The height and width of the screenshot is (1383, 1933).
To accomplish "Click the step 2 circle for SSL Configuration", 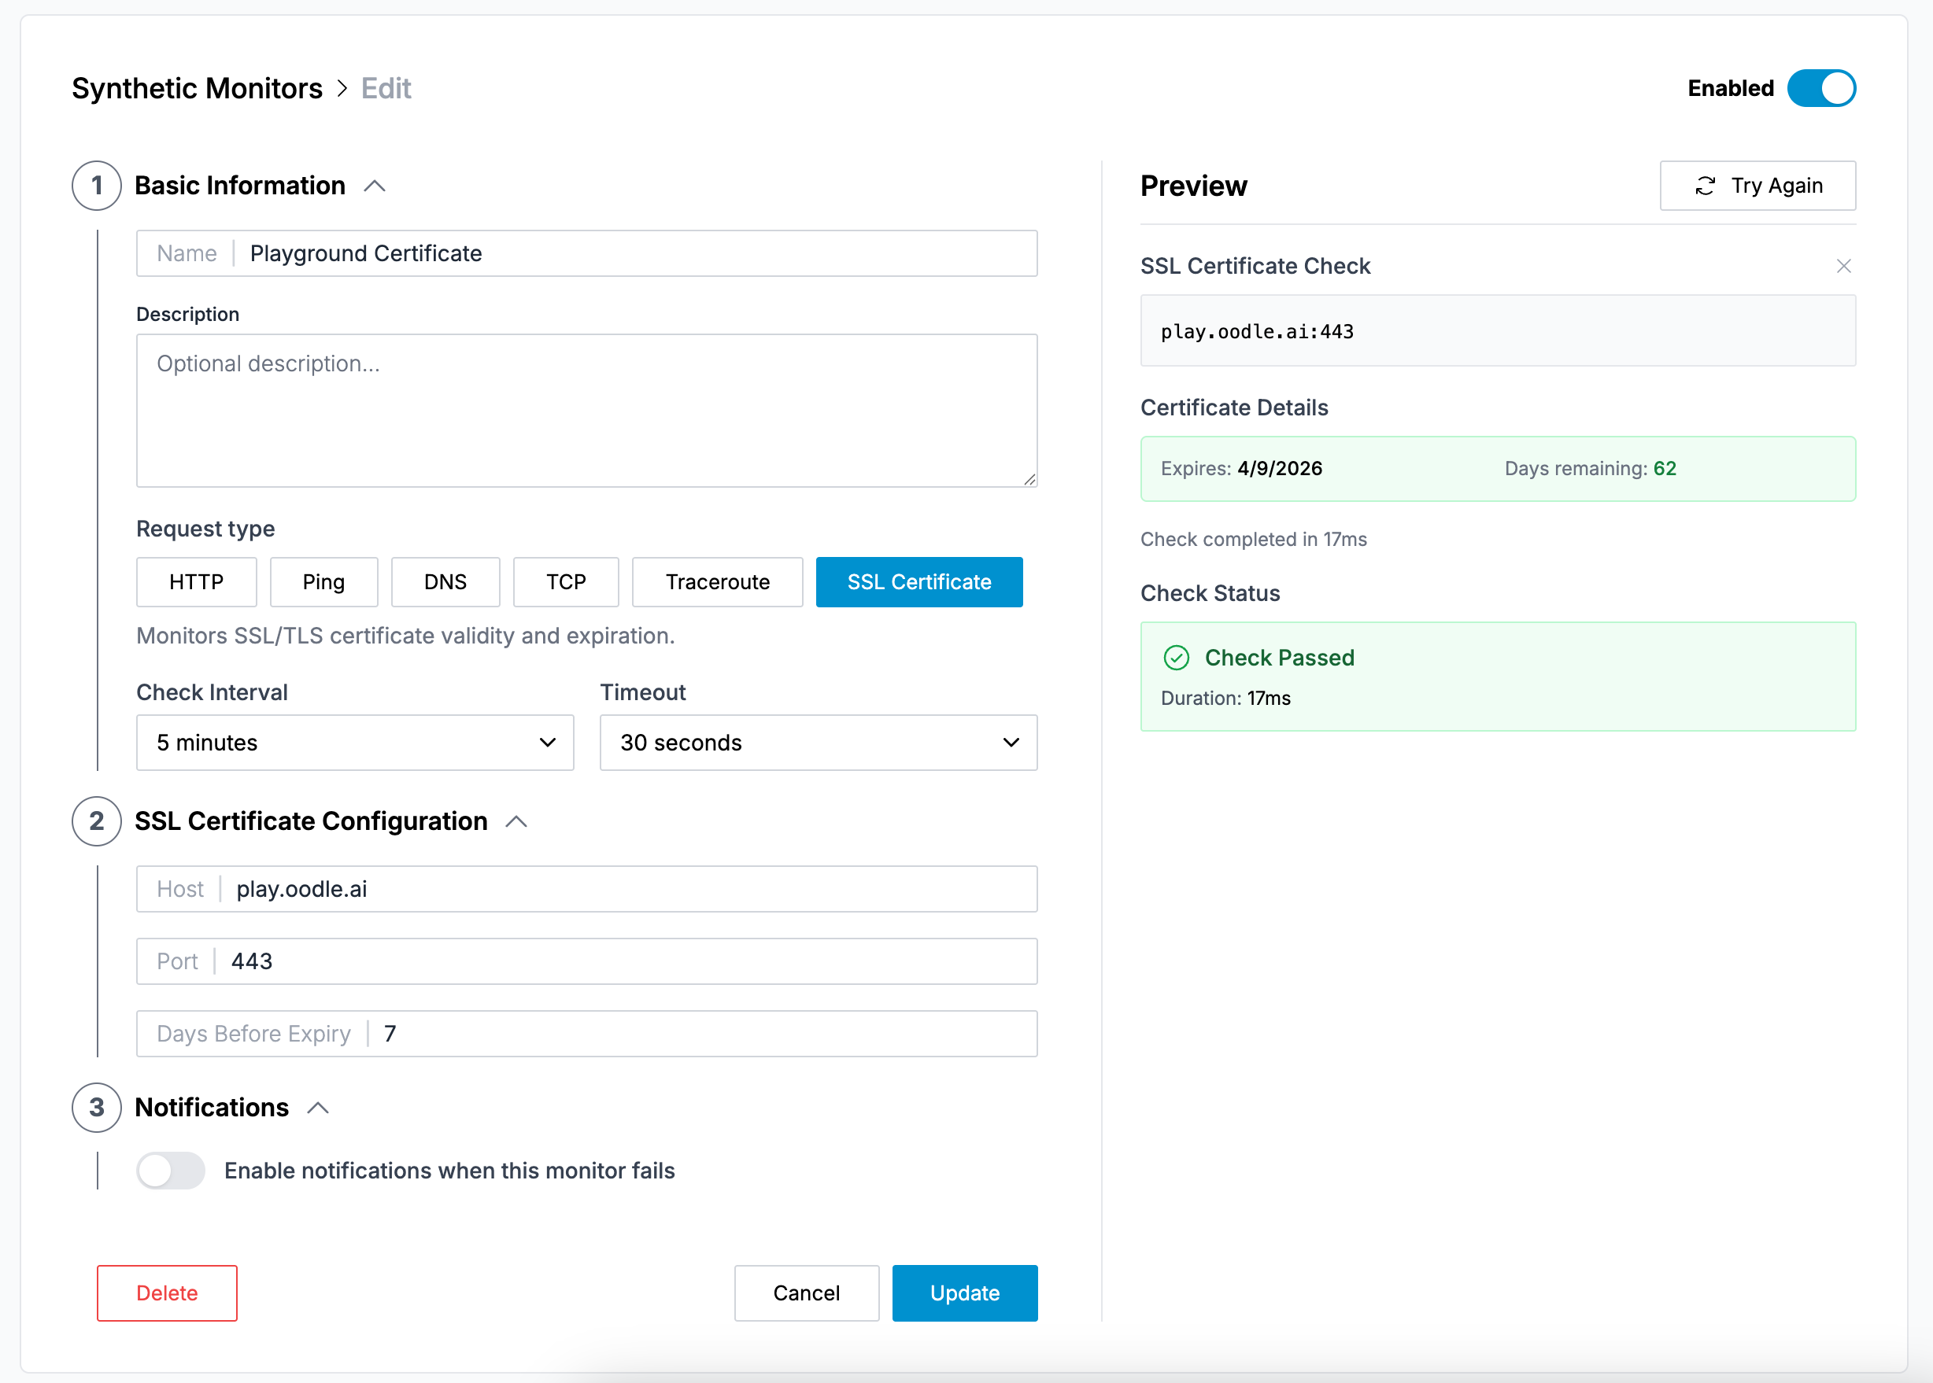I will coord(97,821).
